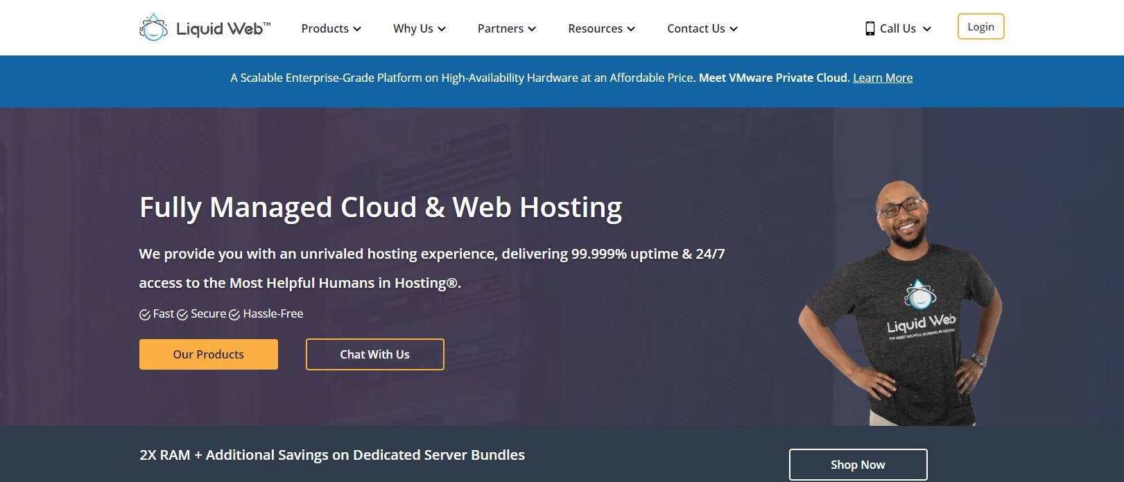
Task: Open the Call Us menu
Action: click(898, 28)
